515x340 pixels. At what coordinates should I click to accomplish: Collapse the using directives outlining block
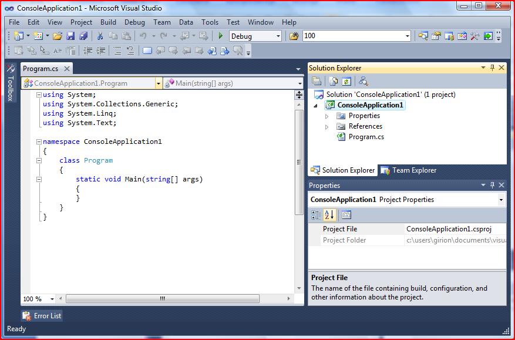39,95
